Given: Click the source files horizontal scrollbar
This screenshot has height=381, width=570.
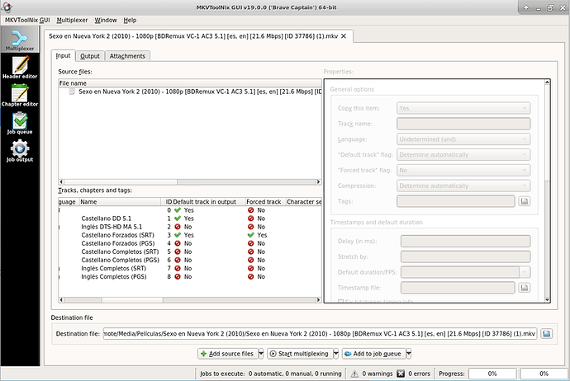Looking at the screenshot, I should pos(190,181).
